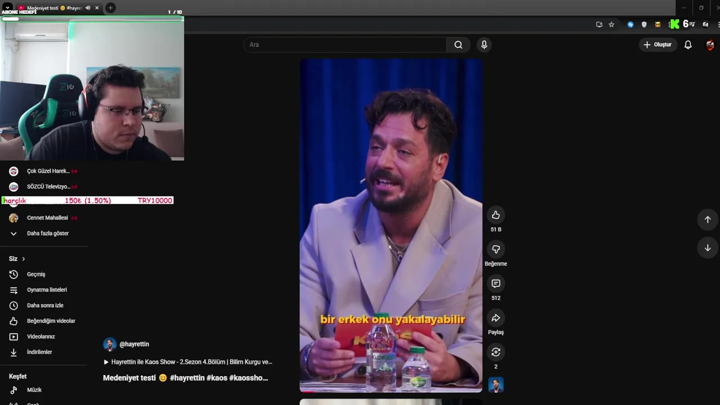Screen dimensions: 720x405
Task: Open the notifications bell
Action: [x=688, y=44]
